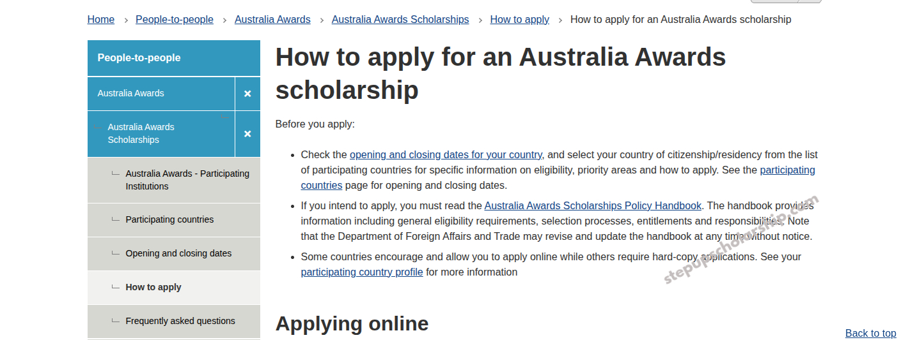Open opening and closing dates for your country link

[x=446, y=154]
